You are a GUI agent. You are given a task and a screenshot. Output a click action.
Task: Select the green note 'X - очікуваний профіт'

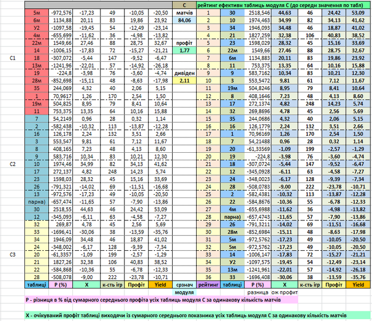pos(197,316)
